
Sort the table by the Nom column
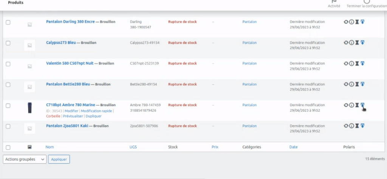(50, 147)
